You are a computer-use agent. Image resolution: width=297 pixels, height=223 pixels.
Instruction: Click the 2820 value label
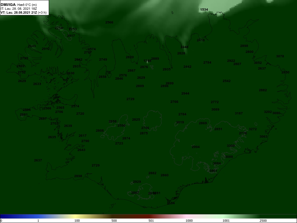point(130,57)
